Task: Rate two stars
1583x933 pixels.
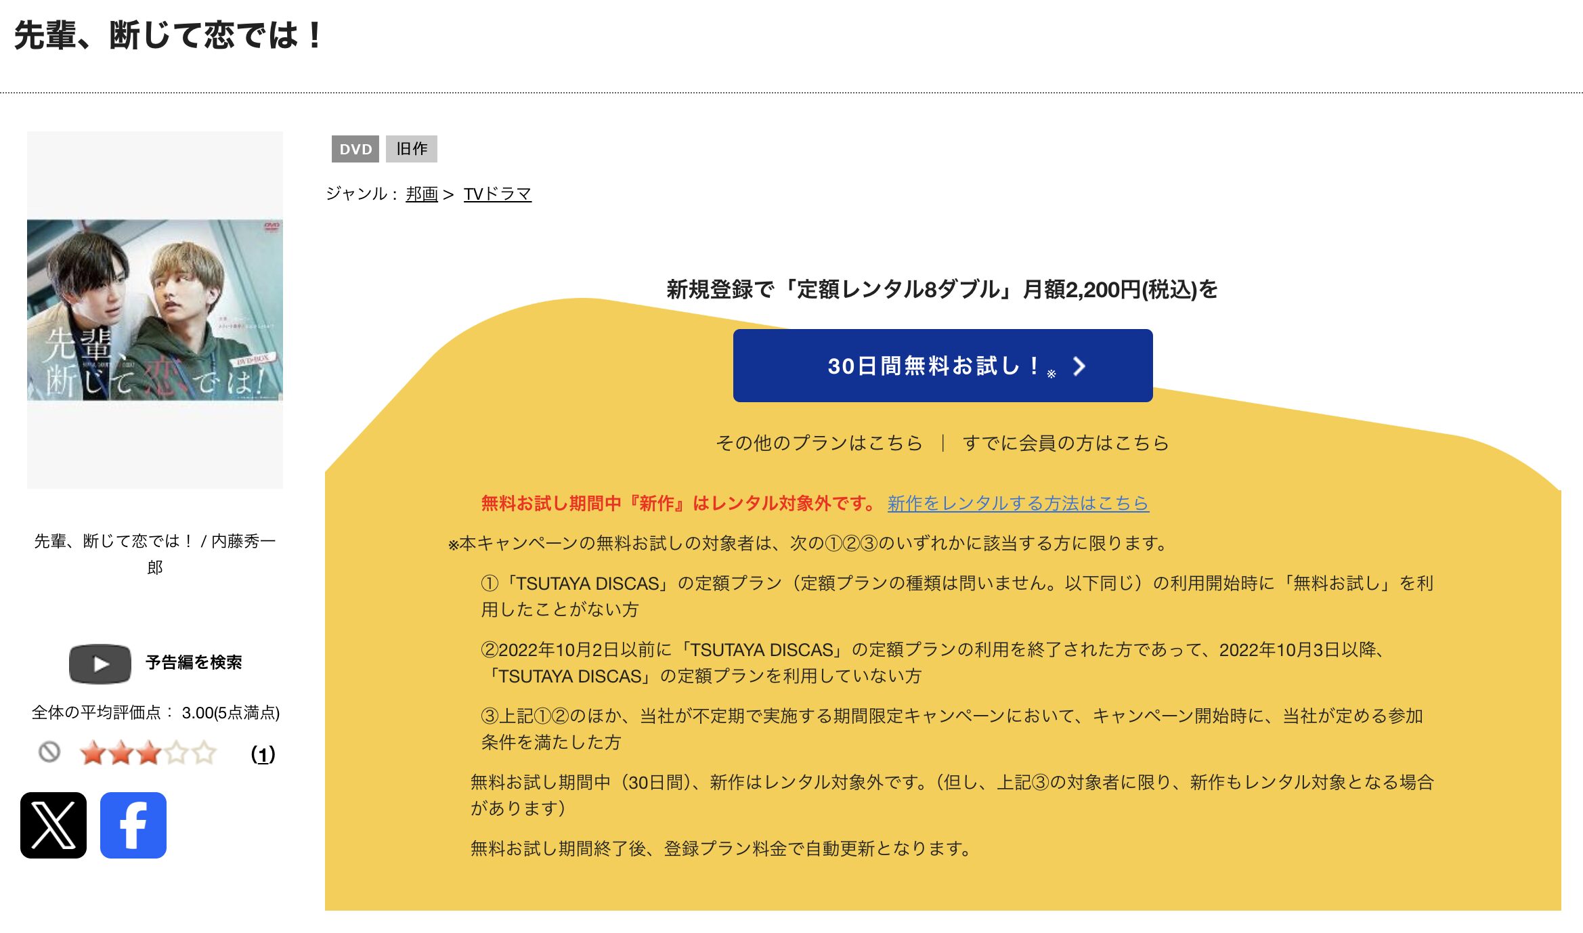Action: (x=121, y=753)
